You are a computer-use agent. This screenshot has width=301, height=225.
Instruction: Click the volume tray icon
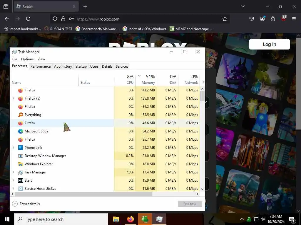263,219
